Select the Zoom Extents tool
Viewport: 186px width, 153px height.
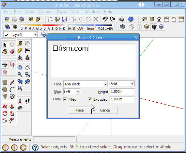[20, 89]
